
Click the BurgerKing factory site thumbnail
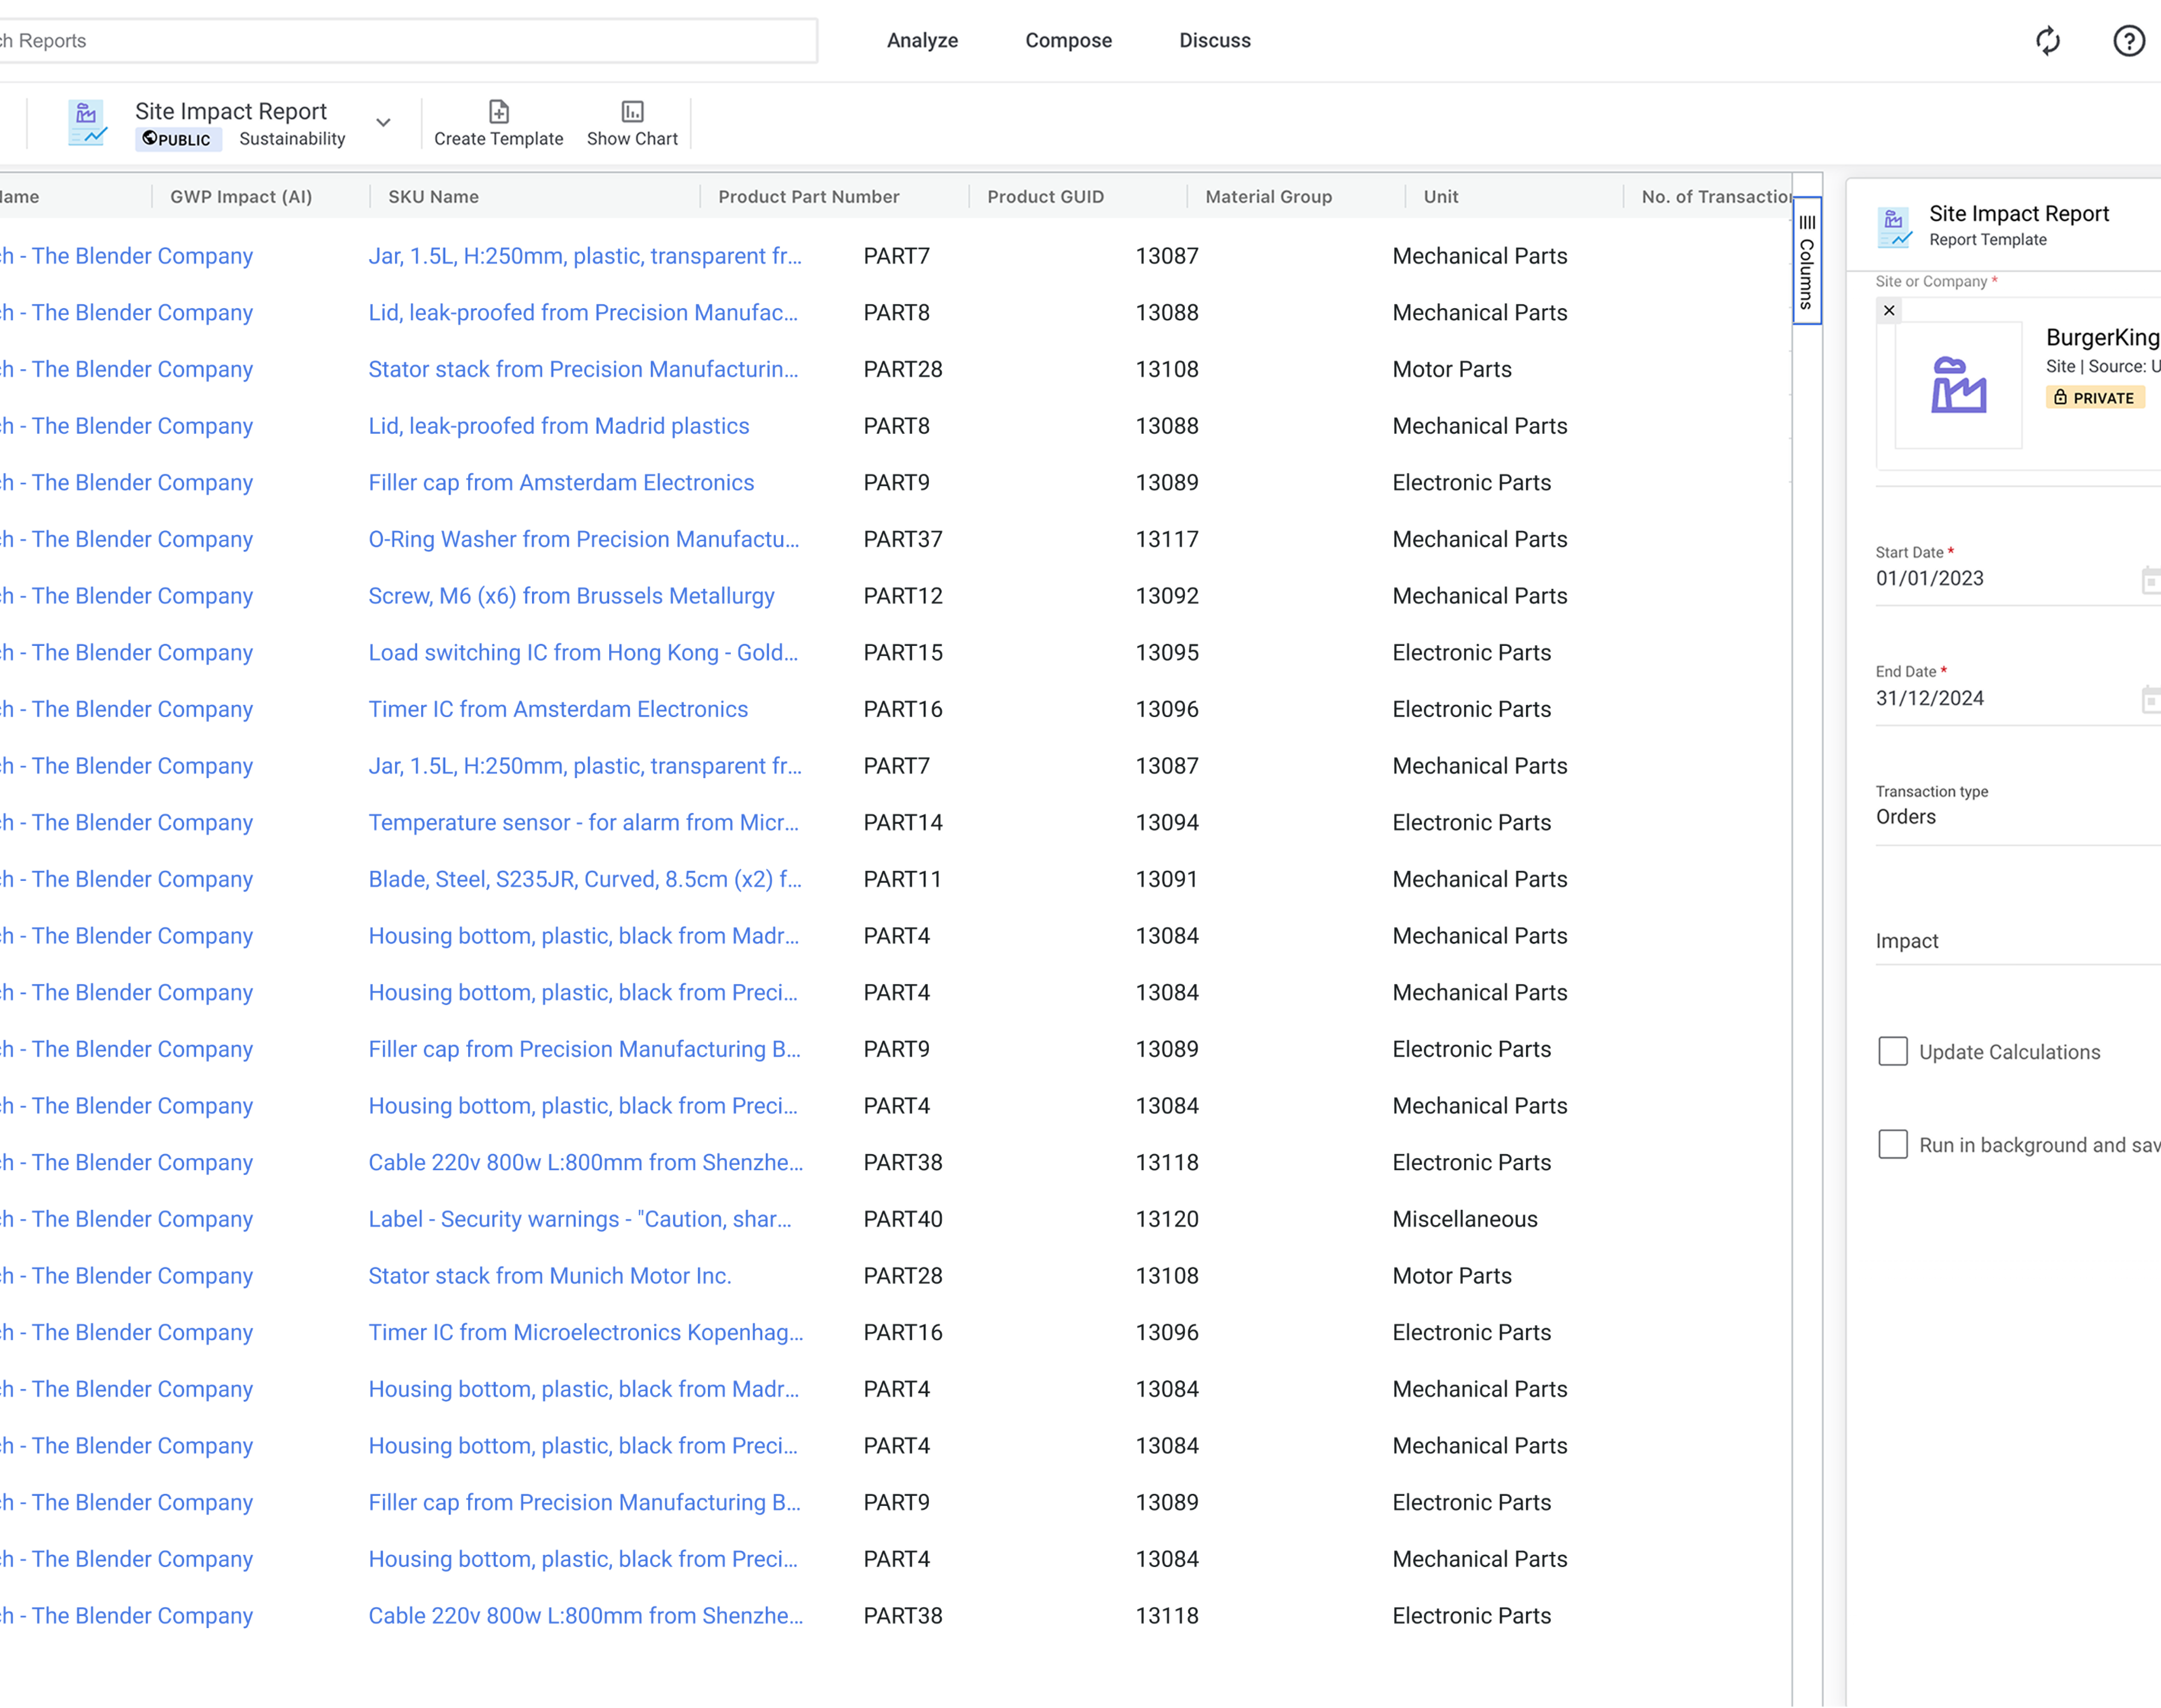pos(1958,385)
